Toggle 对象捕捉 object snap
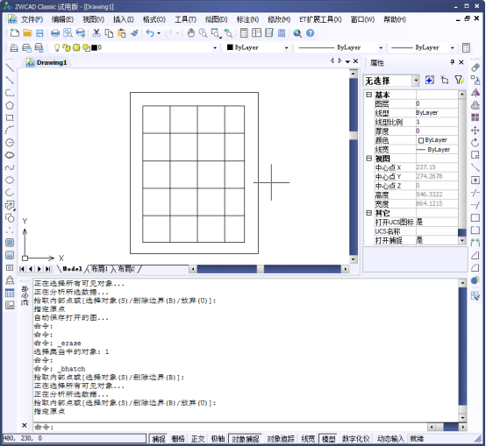 pos(246,439)
